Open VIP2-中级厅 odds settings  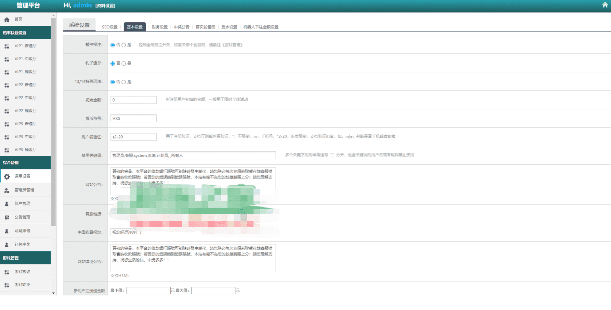(25, 98)
